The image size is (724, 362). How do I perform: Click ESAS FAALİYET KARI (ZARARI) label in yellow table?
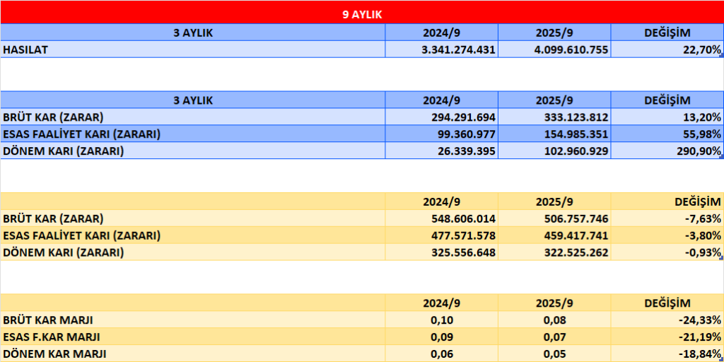82,235
